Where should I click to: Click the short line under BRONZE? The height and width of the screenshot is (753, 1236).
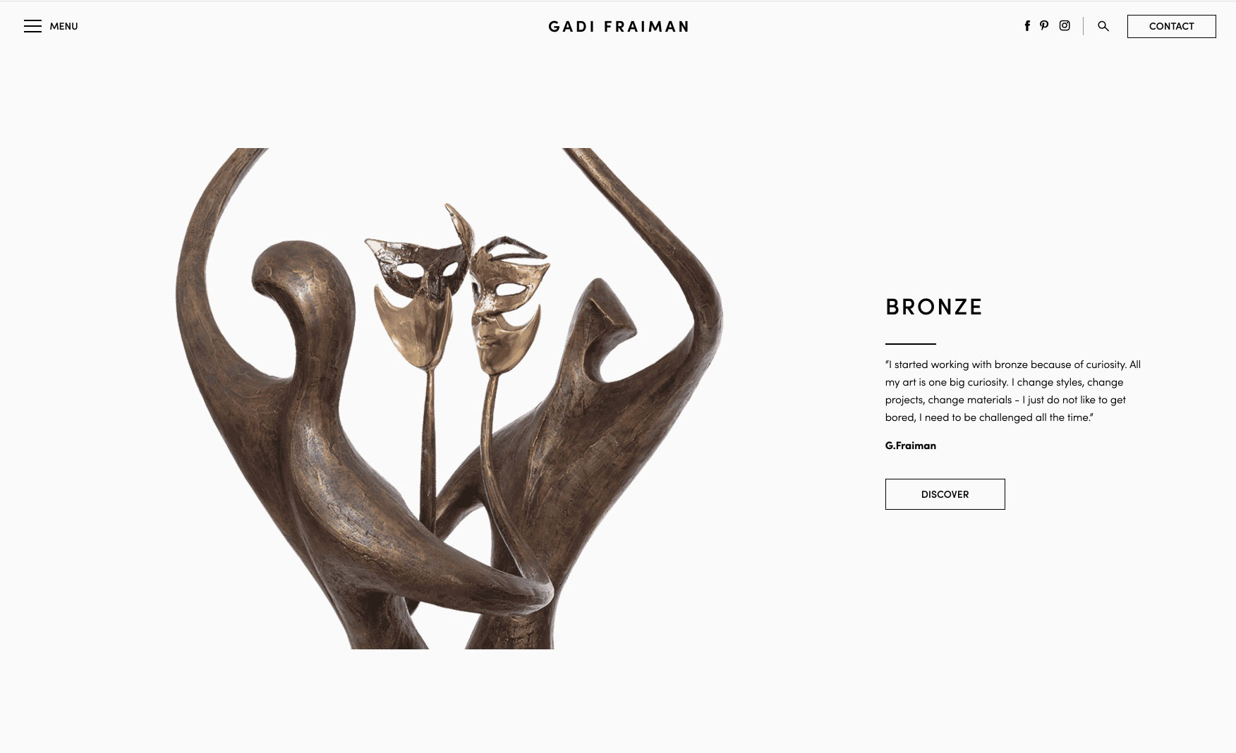pyautogui.click(x=911, y=344)
